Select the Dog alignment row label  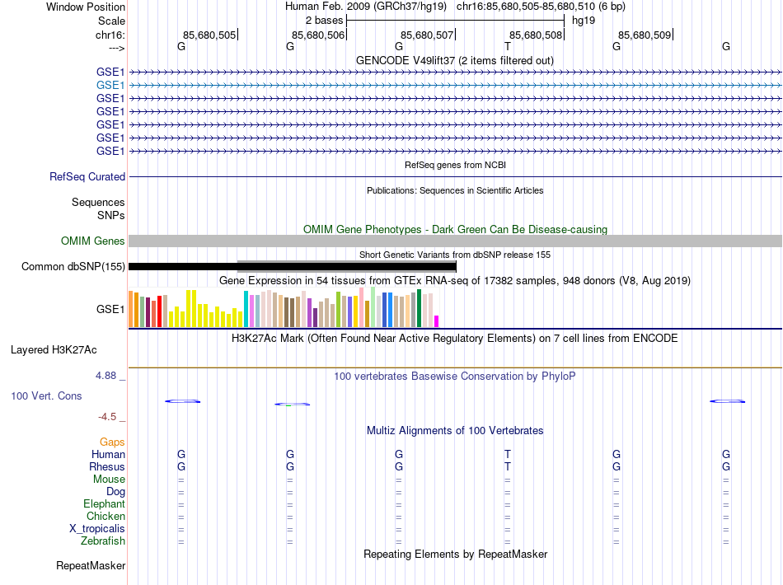[x=115, y=492]
